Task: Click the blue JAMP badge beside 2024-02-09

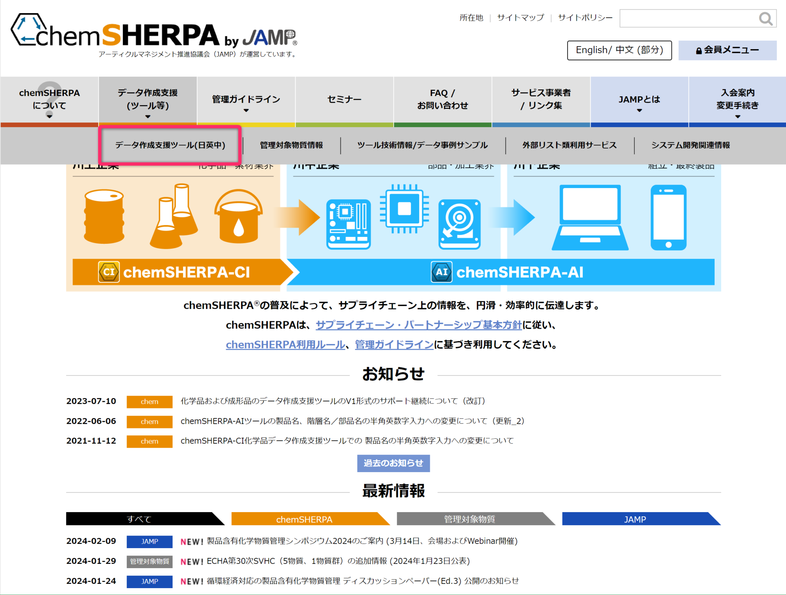Action: pyautogui.click(x=149, y=542)
